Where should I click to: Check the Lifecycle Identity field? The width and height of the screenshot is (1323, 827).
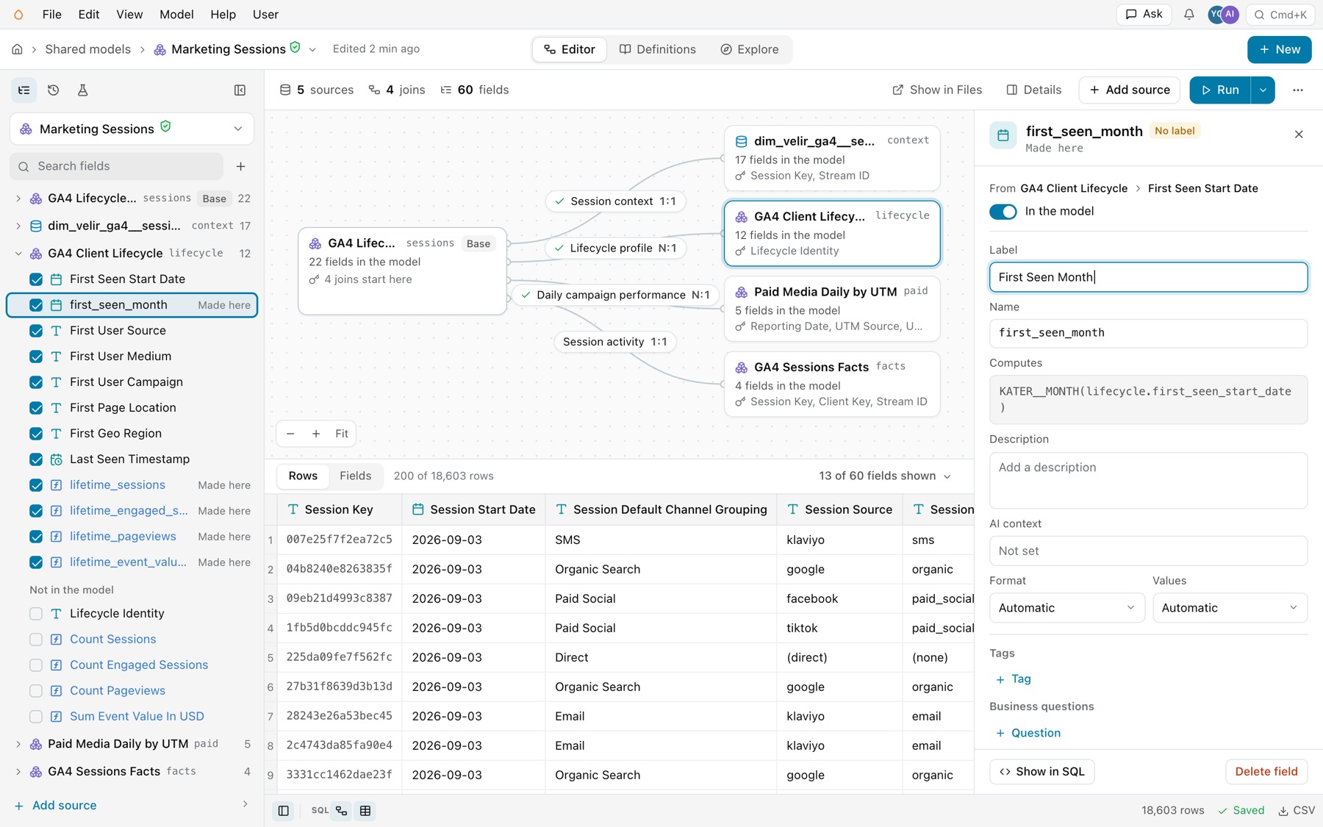point(36,613)
